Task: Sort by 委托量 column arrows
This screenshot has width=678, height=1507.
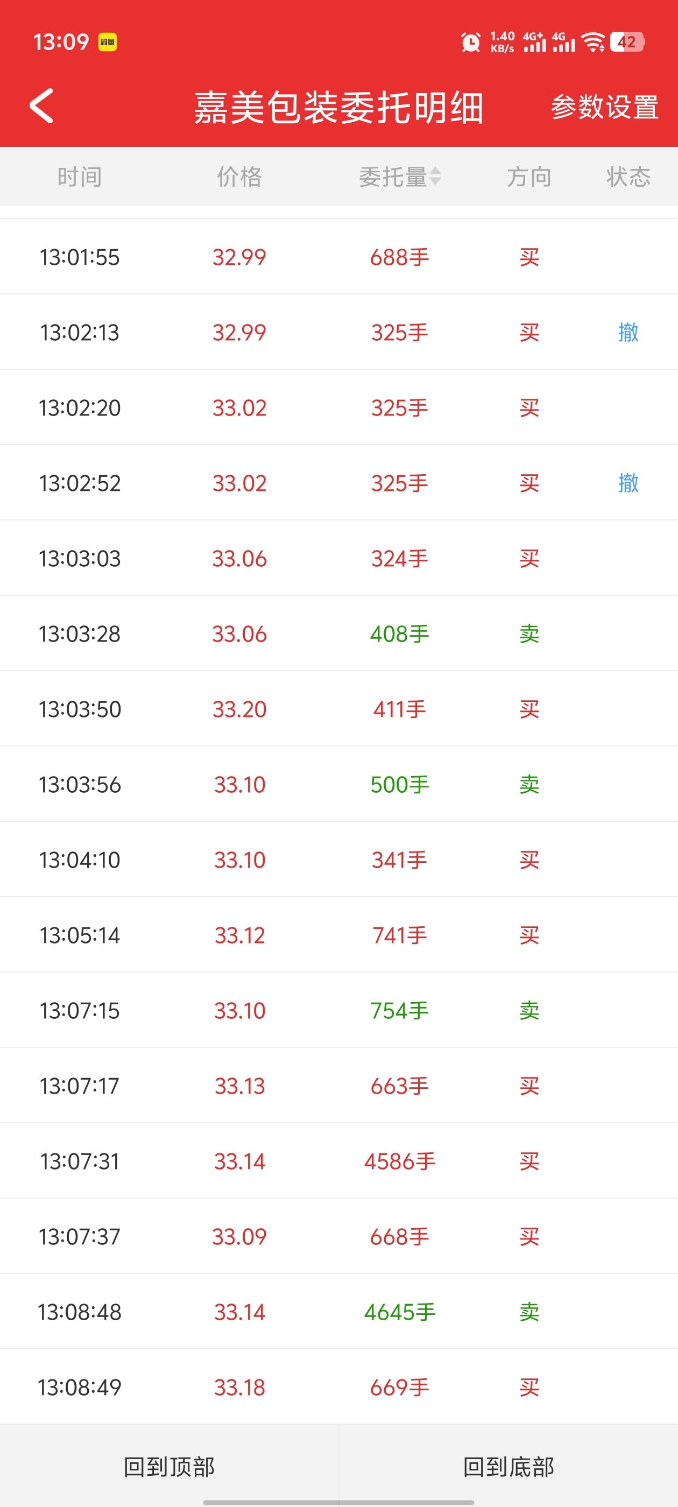Action: tap(435, 176)
